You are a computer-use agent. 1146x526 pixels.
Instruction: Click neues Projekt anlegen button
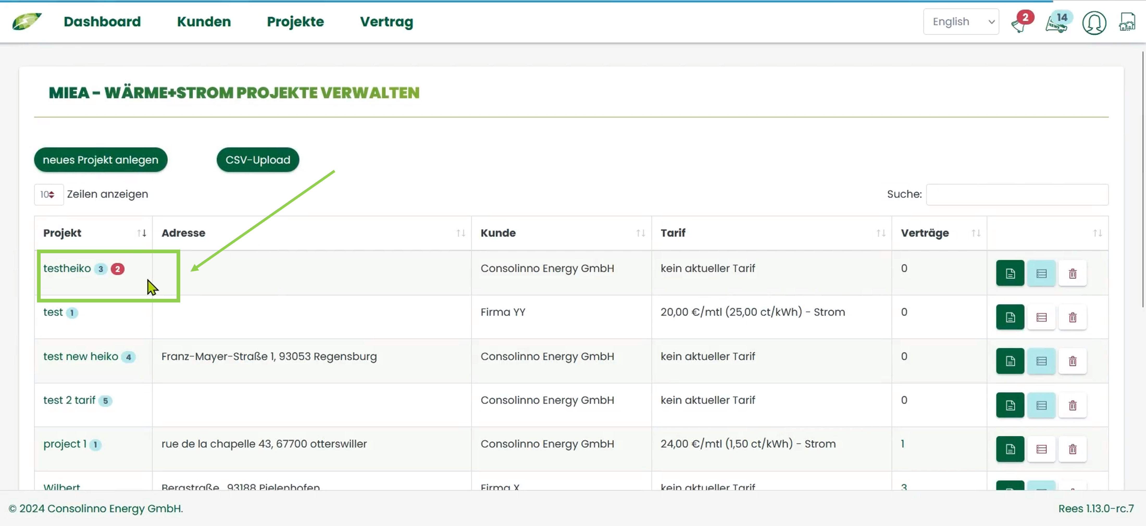pos(101,160)
